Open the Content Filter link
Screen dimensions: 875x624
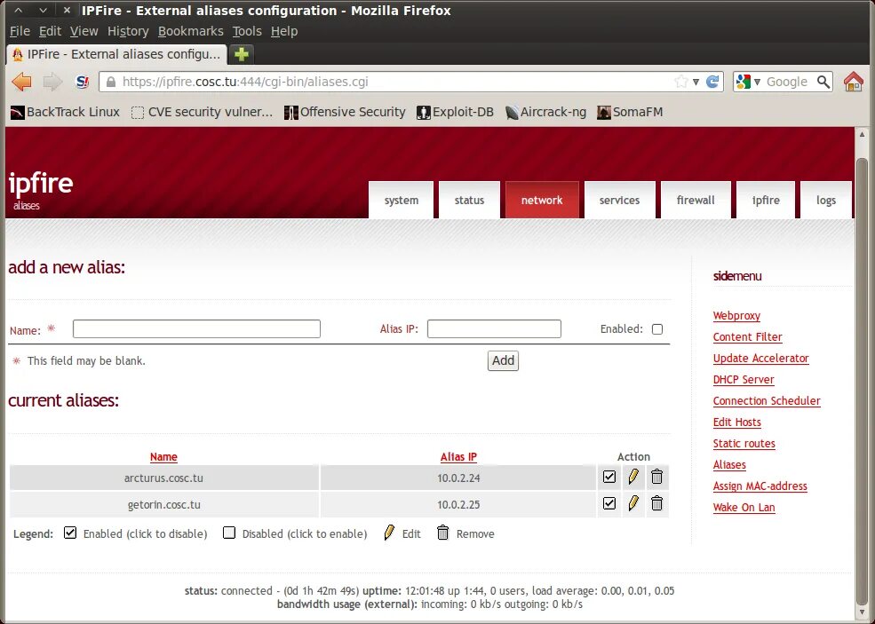pos(748,336)
